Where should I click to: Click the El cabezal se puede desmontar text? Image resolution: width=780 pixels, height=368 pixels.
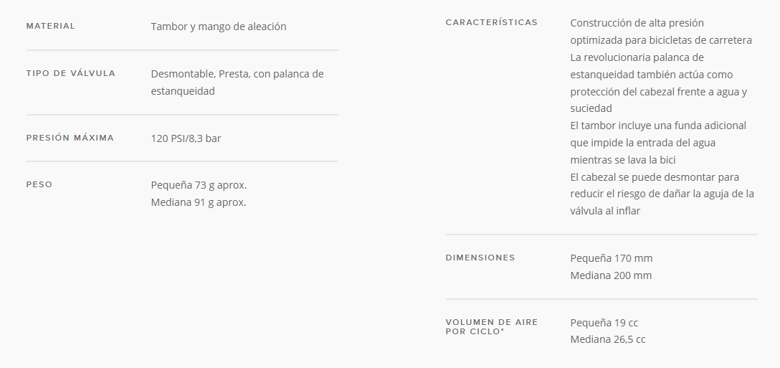tap(662, 194)
